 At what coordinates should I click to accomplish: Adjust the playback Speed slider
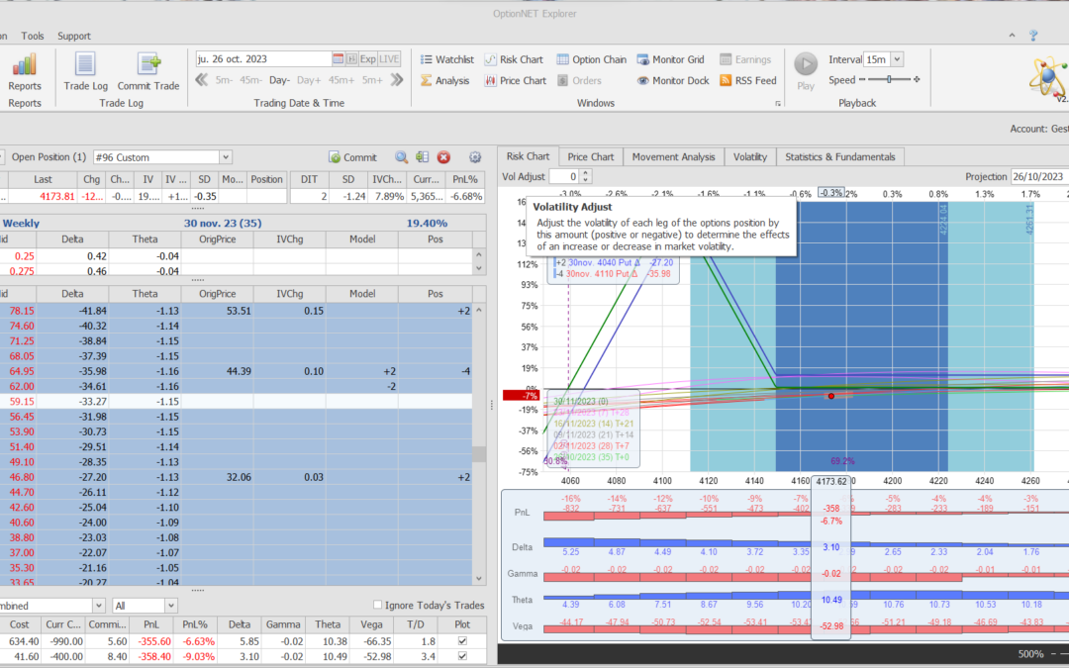(x=891, y=80)
